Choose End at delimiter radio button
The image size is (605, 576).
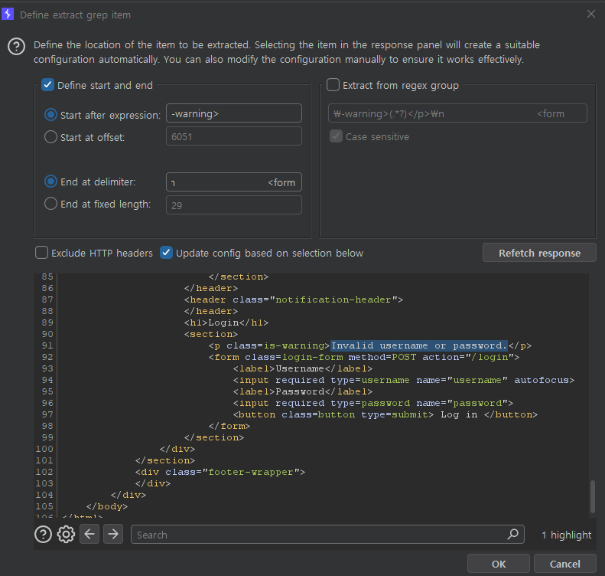click(x=51, y=182)
